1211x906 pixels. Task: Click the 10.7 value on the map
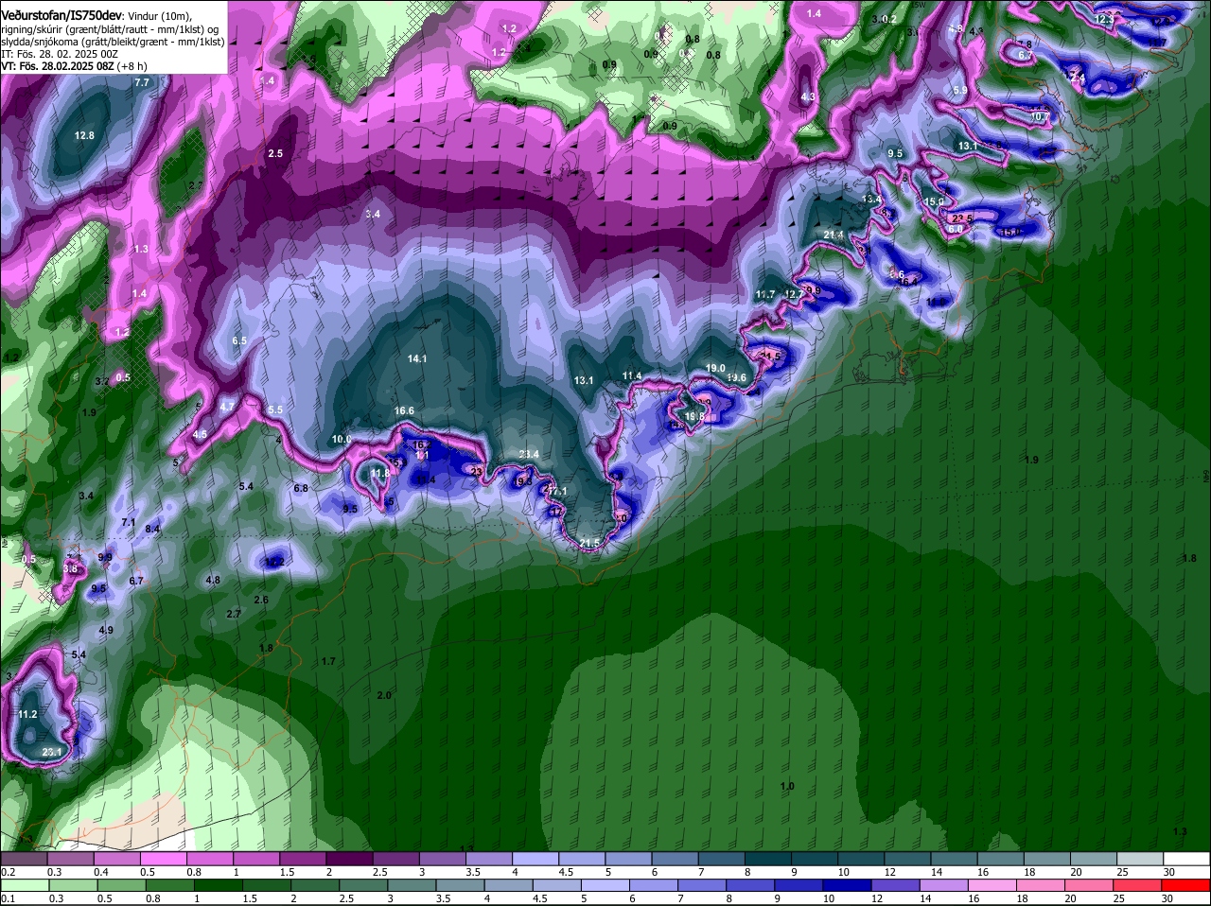point(1039,117)
